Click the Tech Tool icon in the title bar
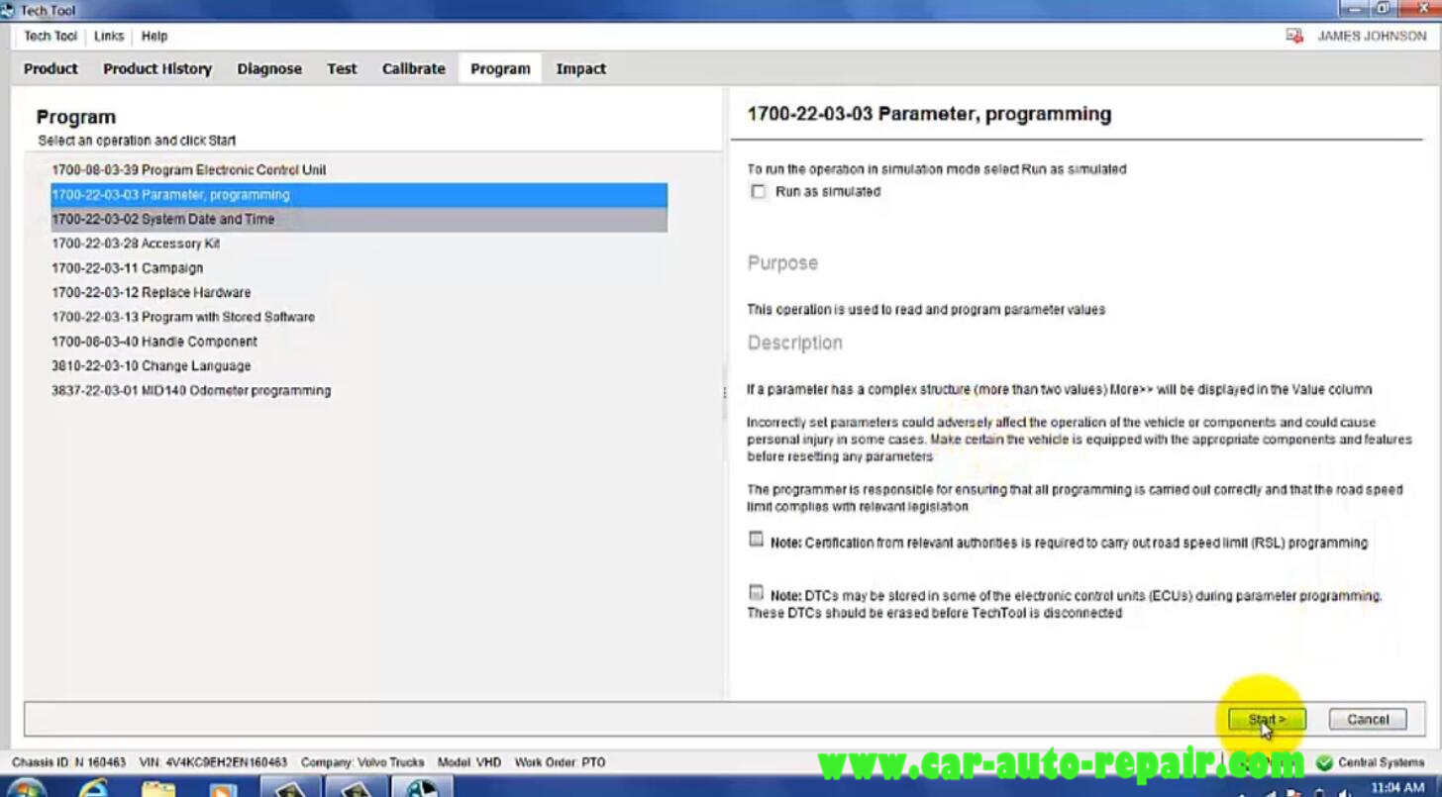 (8, 10)
